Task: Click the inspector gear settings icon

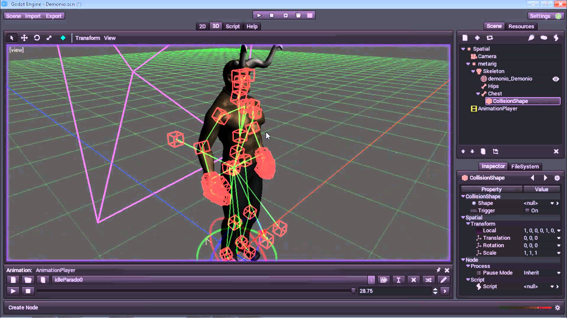Action: pos(557,178)
